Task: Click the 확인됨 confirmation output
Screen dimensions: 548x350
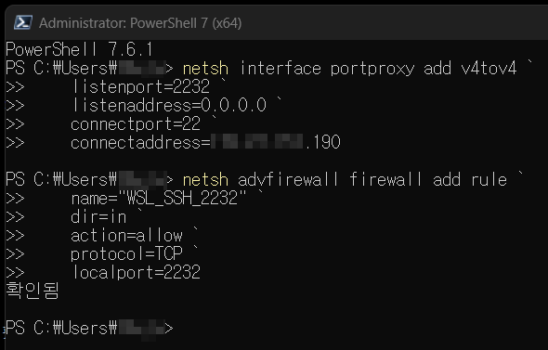Action: [33, 291]
